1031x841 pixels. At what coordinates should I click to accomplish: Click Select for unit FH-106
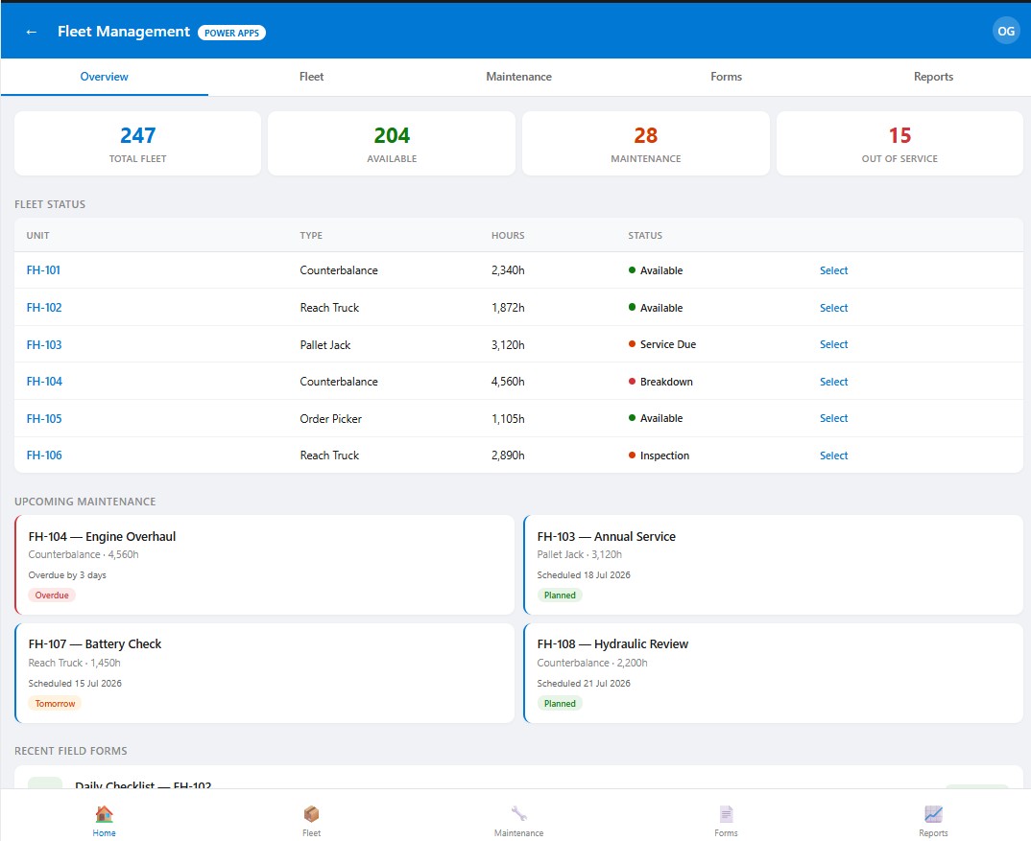tap(833, 456)
